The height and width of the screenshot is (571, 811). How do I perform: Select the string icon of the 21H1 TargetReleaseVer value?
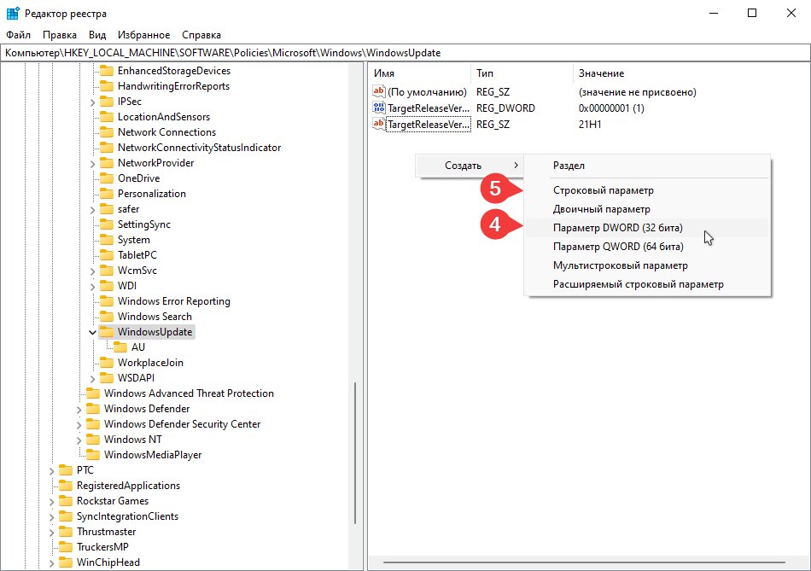[378, 124]
